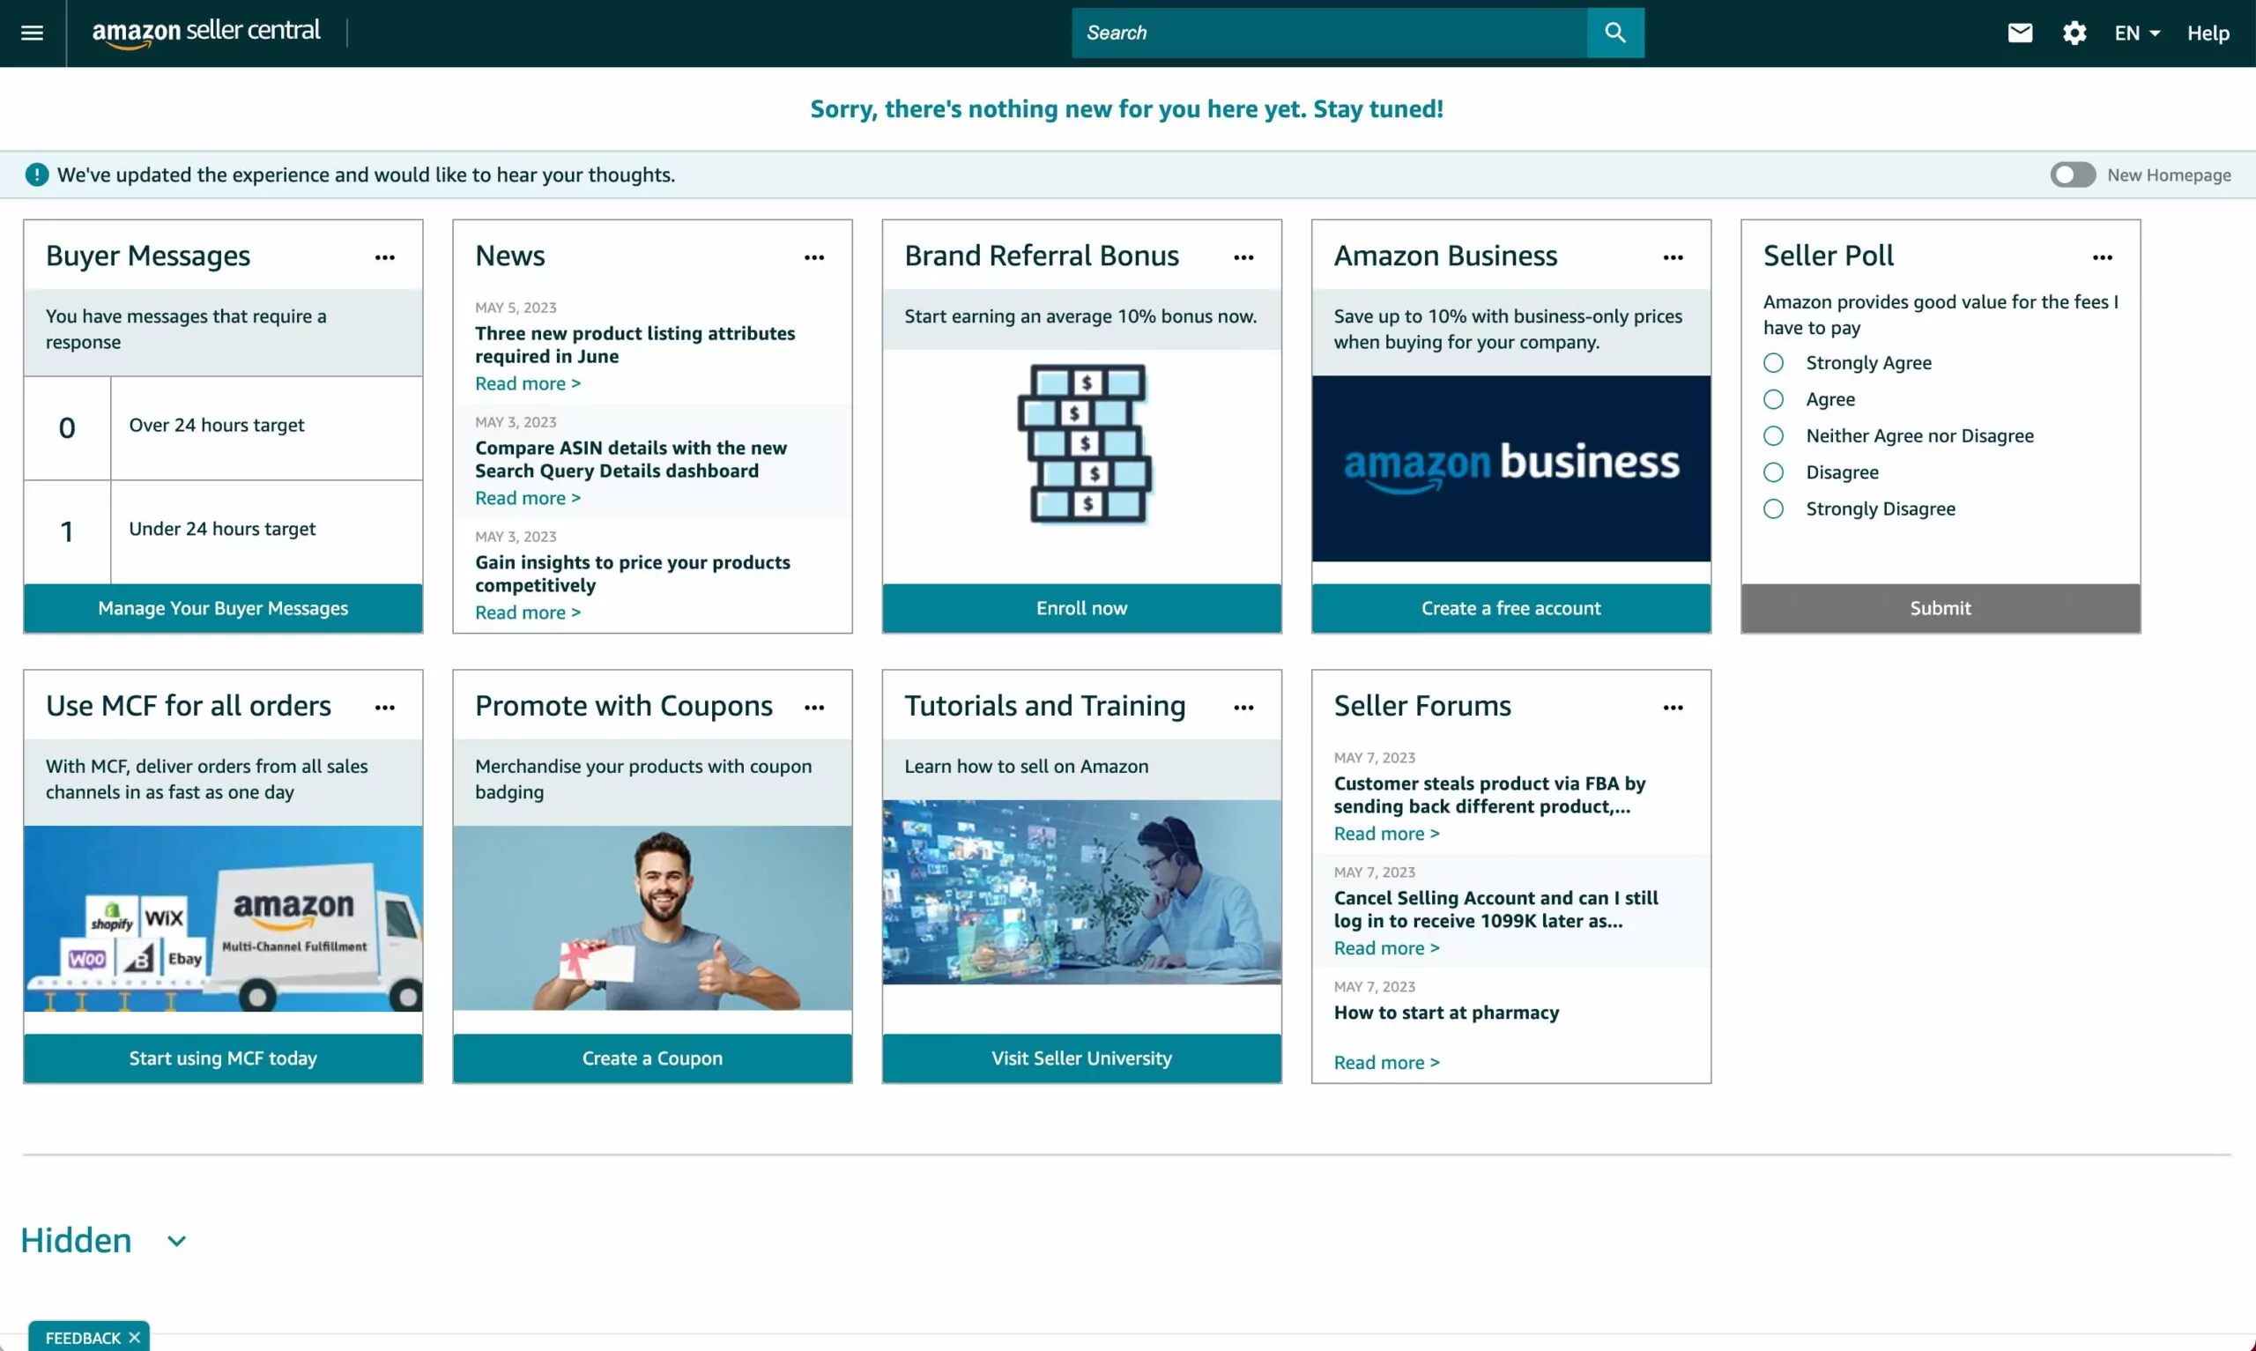Open options for the Buyer Messages card
The image size is (2256, 1351).
[x=384, y=257]
